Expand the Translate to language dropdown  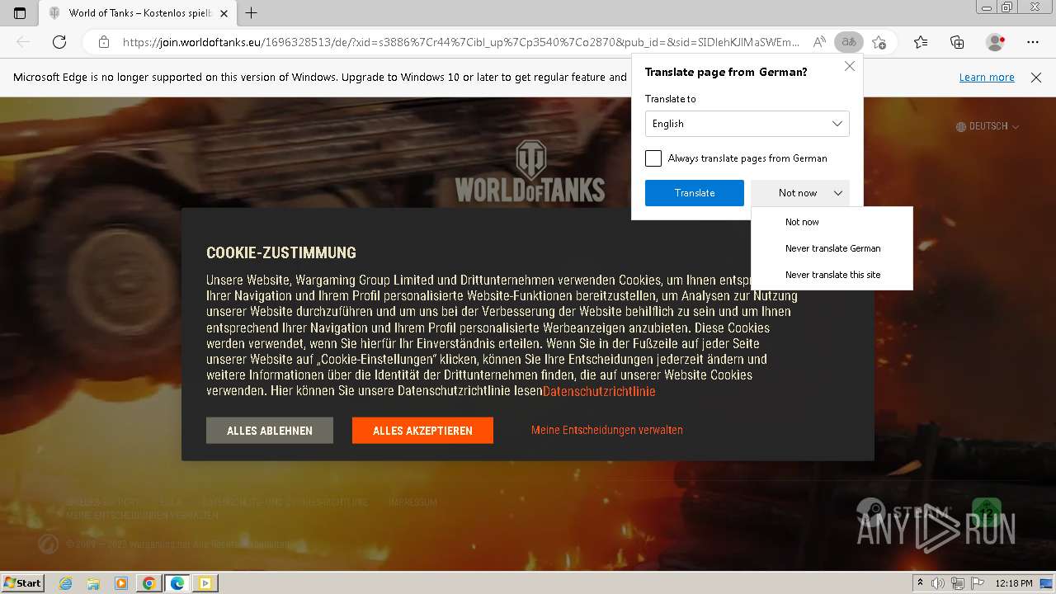tap(747, 124)
